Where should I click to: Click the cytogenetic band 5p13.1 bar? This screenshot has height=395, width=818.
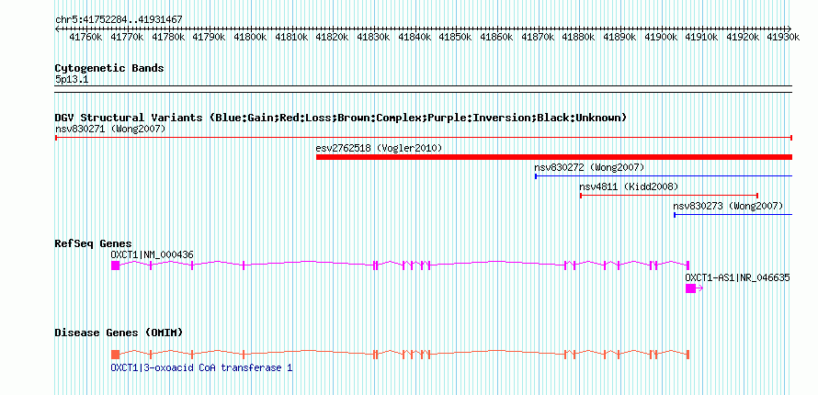[x=424, y=89]
